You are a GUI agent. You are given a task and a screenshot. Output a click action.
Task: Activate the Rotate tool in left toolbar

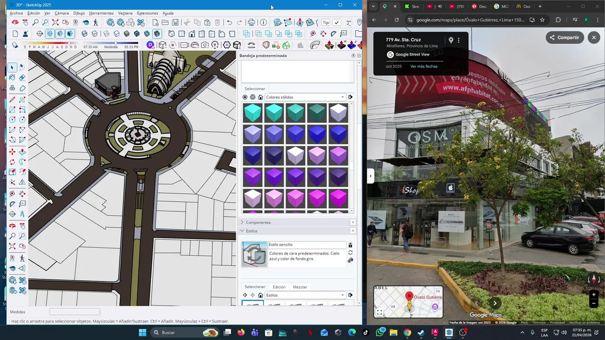(12, 162)
